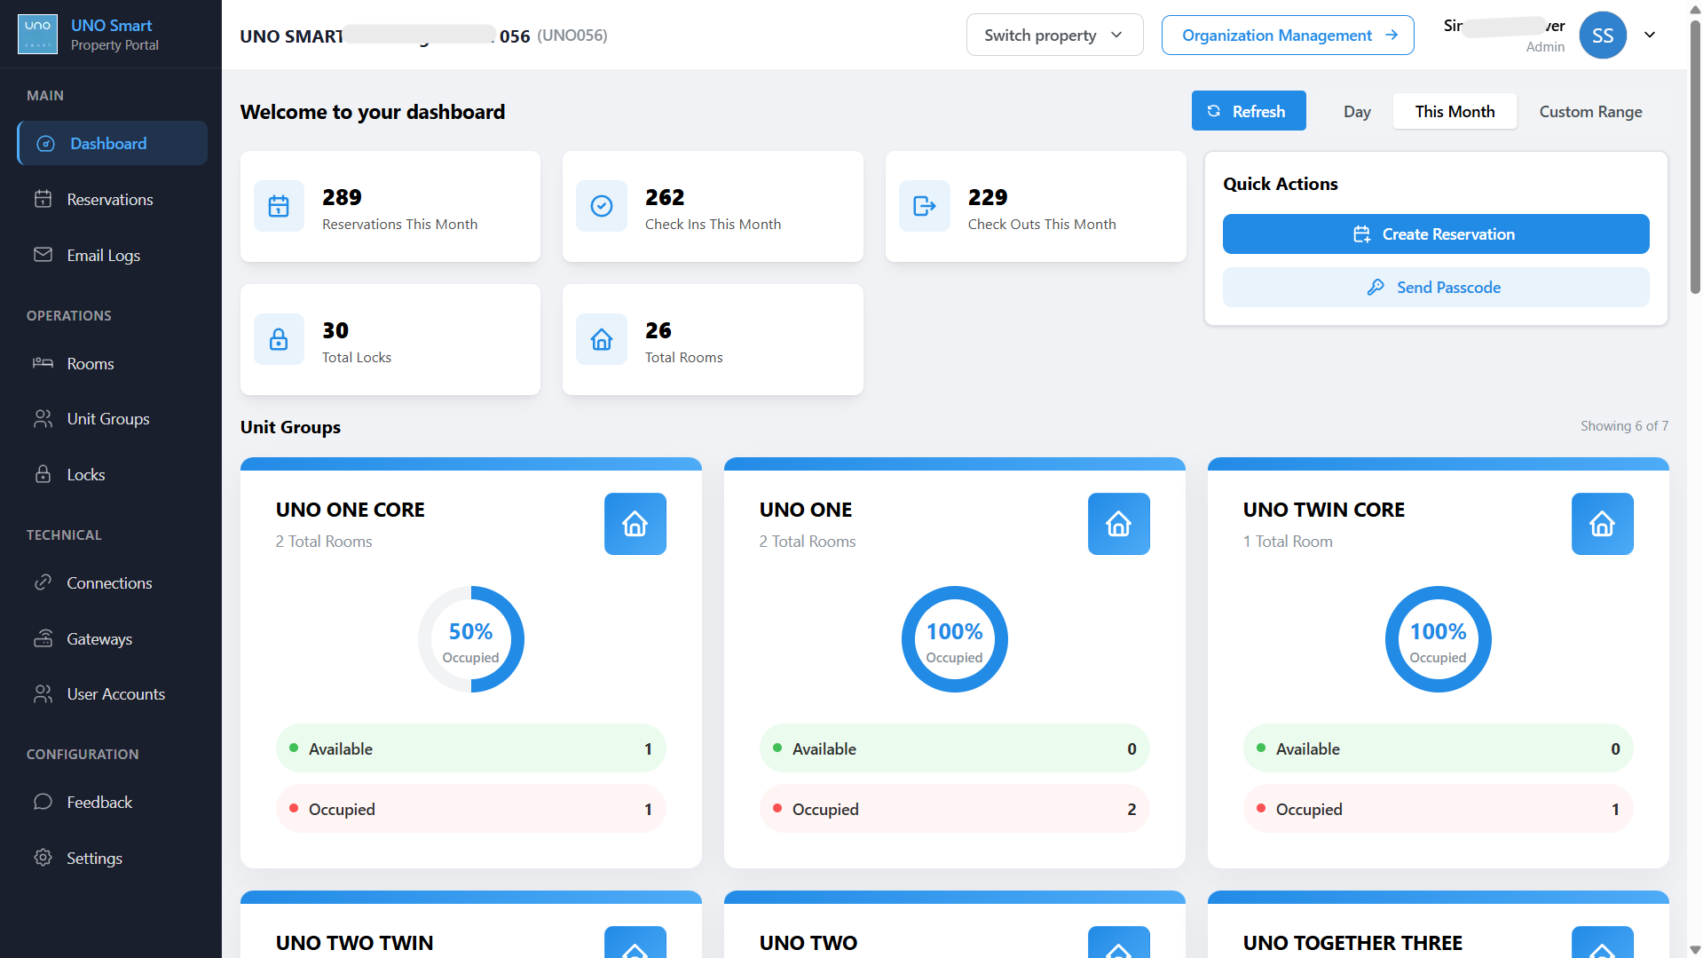Click Available row in UNO ONE card

[955, 748]
